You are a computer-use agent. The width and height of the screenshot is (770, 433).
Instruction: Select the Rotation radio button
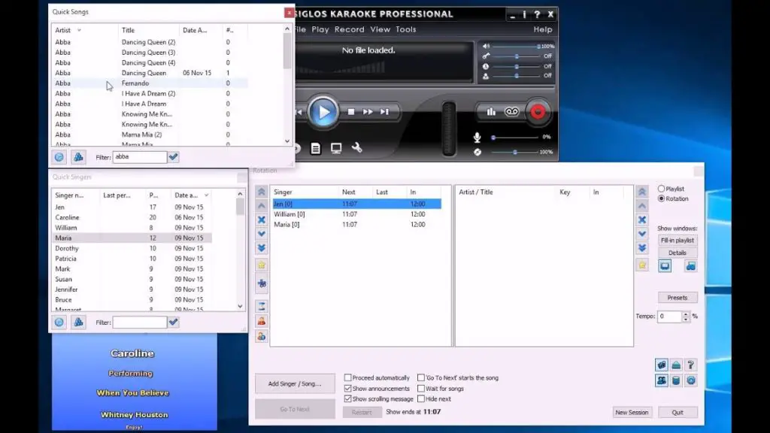click(x=662, y=198)
